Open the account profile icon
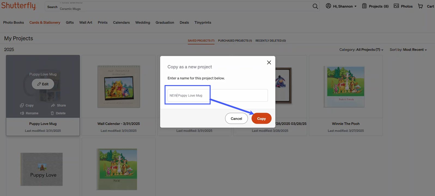 tap(328, 6)
